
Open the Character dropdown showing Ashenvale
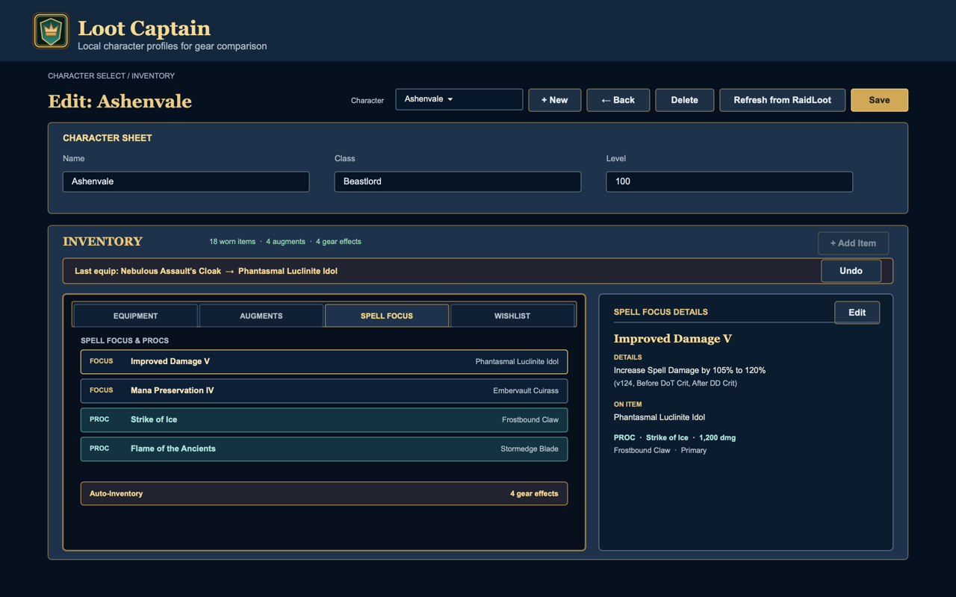(459, 99)
